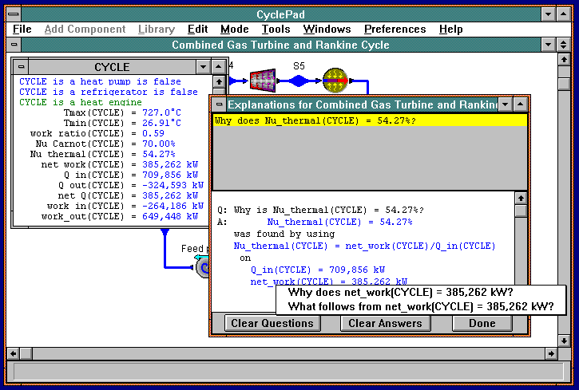The height and width of the screenshot is (390, 579).
Task: Click 'CYCLE is a heat engine' line
Action: [x=81, y=102]
